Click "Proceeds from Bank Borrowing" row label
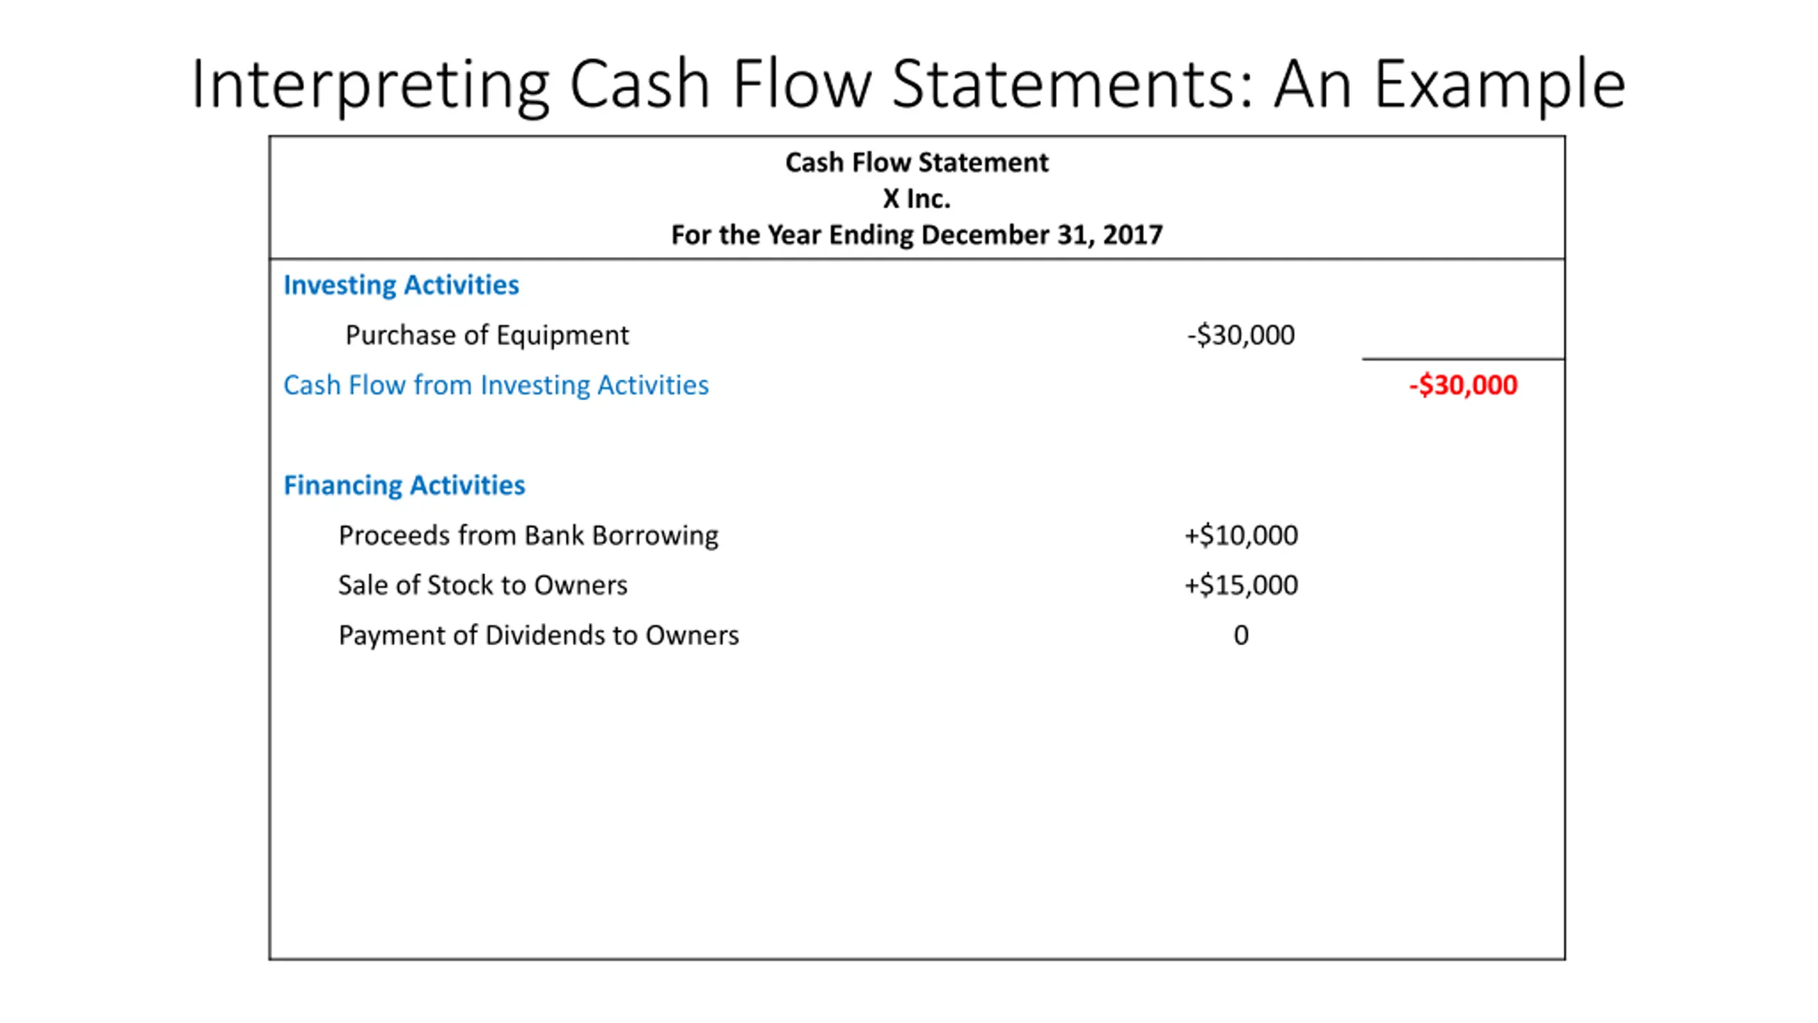1818x1023 pixels. point(528,535)
